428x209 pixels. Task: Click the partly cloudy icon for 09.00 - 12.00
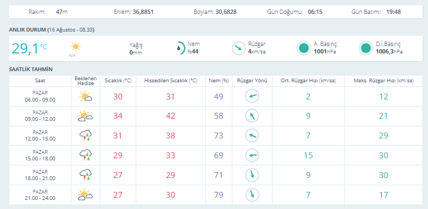[x=85, y=116]
